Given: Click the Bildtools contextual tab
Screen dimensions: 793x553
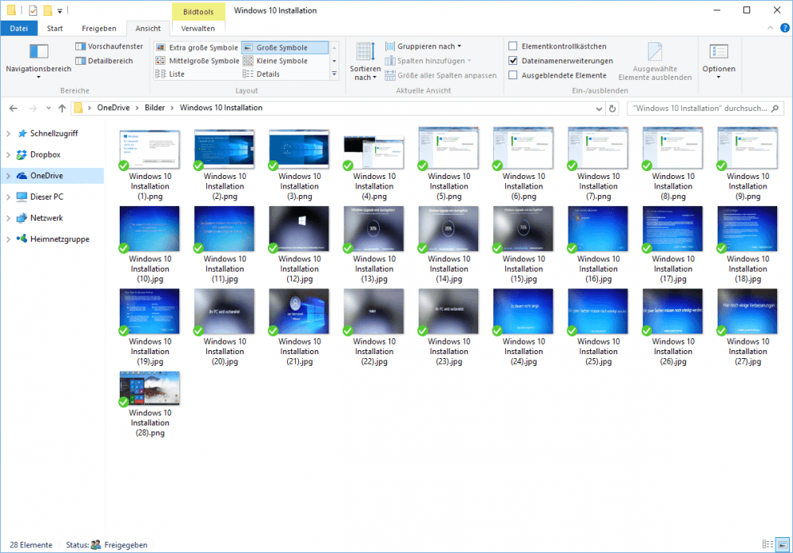Looking at the screenshot, I should tap(198, 12).
